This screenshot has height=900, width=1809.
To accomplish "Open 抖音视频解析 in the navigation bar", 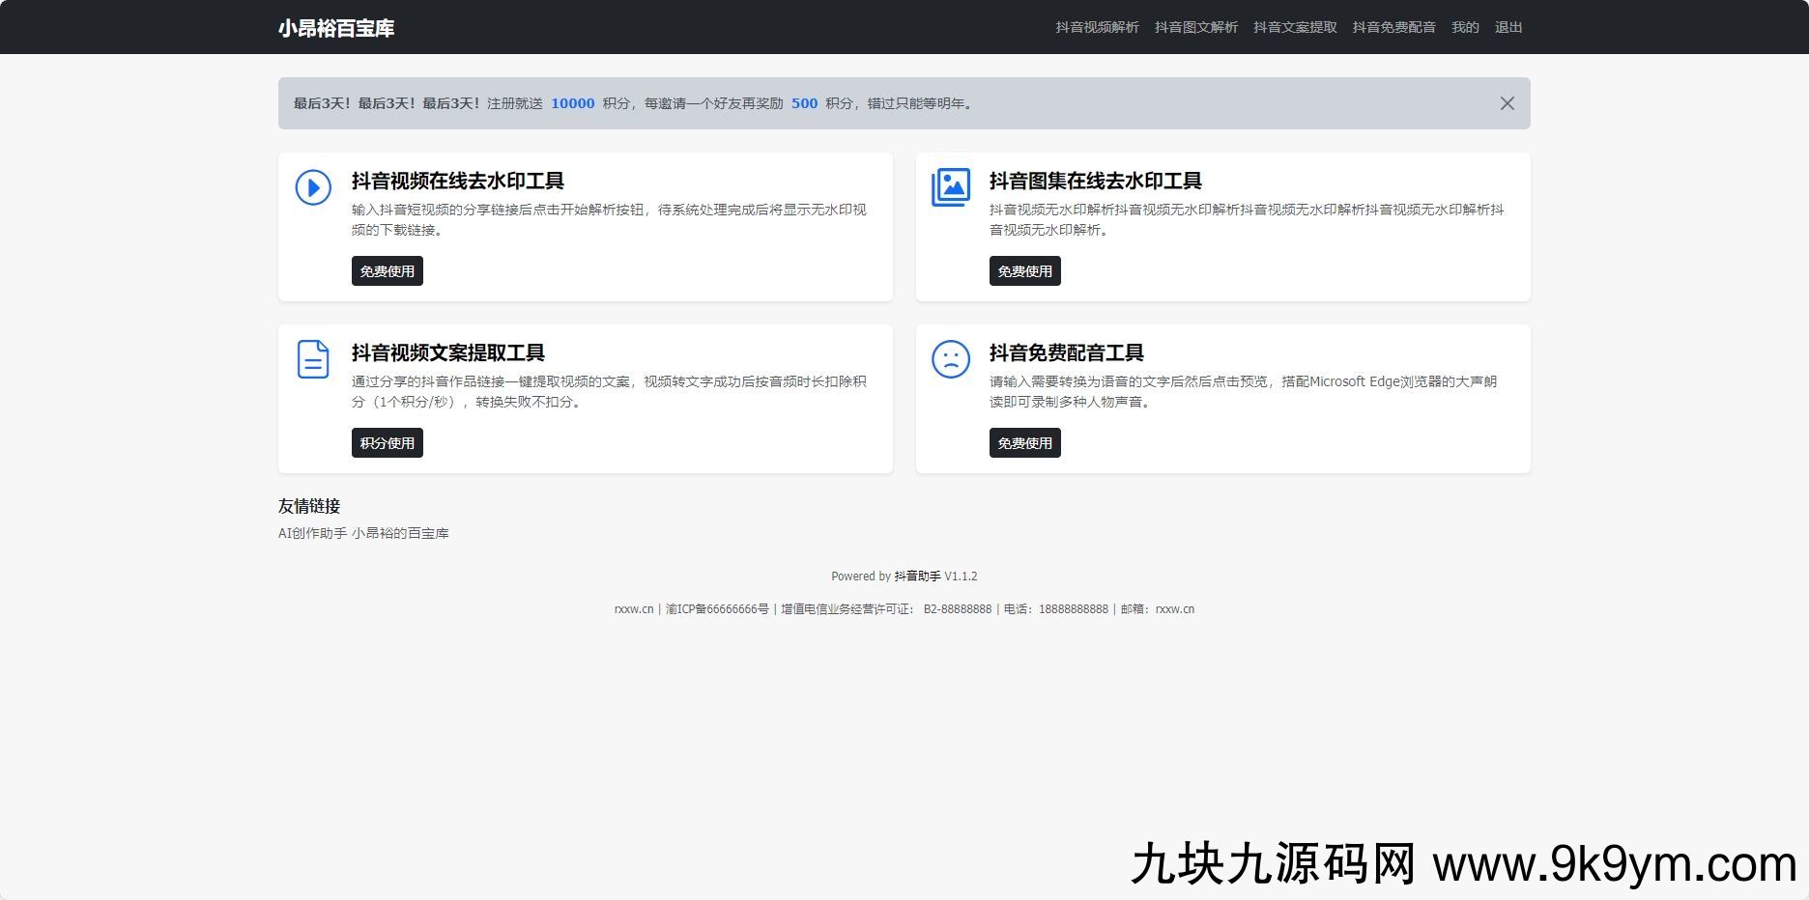I will 1097,27.
